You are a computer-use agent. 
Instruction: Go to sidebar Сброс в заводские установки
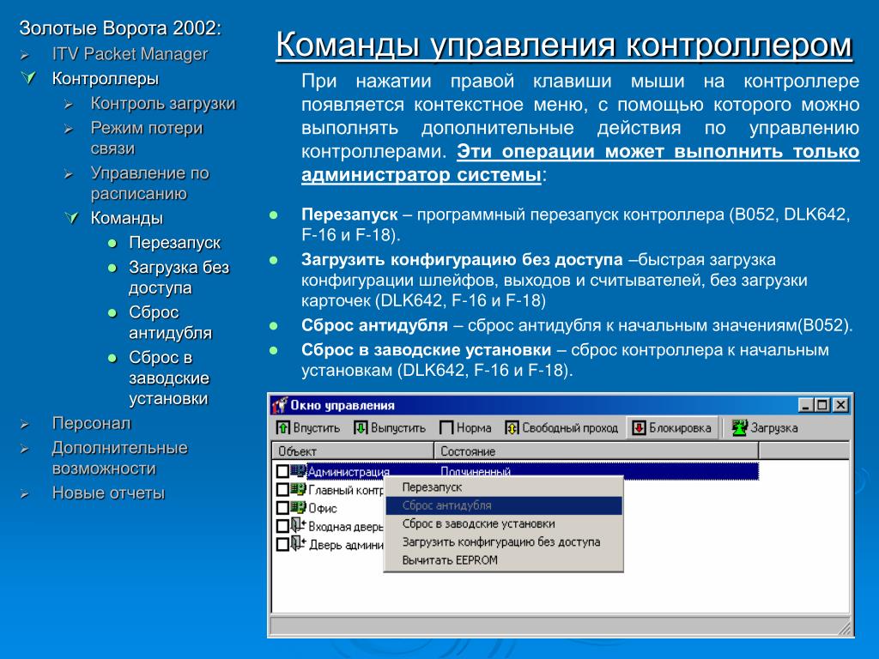(169, 378)
